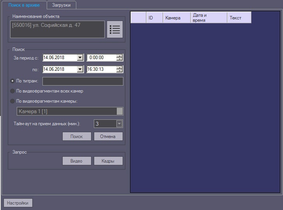The image size is (283, 210).
Task: Choose 'По видеофрагментам камеры' radio button
Action: tap(12, 101)
